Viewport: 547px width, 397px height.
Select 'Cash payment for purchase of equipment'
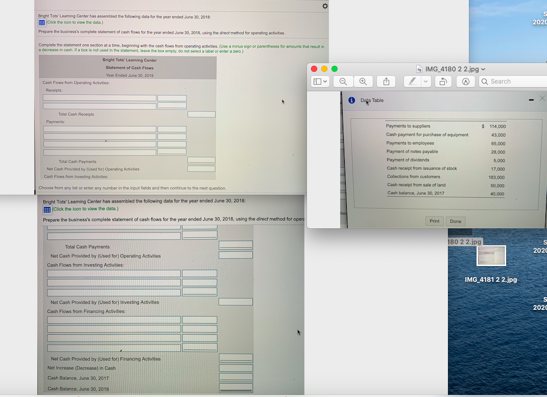427,135
